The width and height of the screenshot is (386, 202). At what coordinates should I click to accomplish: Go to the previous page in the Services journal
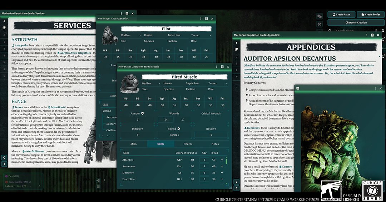[x=4, y=157]
